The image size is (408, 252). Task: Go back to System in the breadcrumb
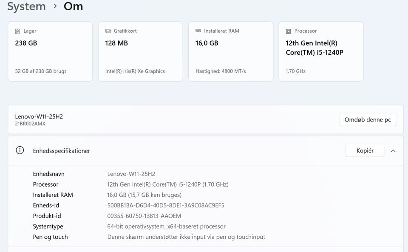[x=26, y=6]
